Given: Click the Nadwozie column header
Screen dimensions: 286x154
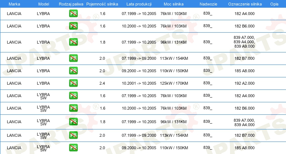Looking at the screenshot, I should click(208, 4).
